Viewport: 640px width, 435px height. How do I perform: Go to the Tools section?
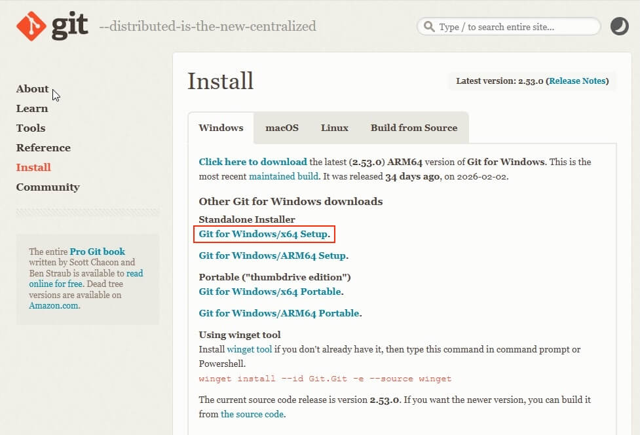click(31, 128)
